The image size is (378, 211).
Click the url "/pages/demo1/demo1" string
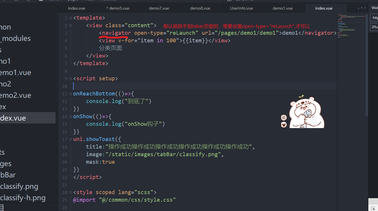point(247,33)
